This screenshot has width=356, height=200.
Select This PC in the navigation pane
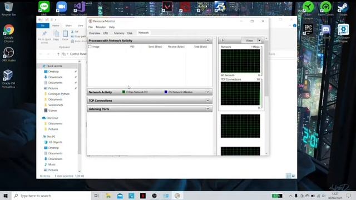(51, 137)
